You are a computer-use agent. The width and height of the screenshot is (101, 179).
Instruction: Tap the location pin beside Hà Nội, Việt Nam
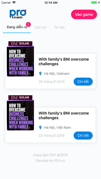40,127
